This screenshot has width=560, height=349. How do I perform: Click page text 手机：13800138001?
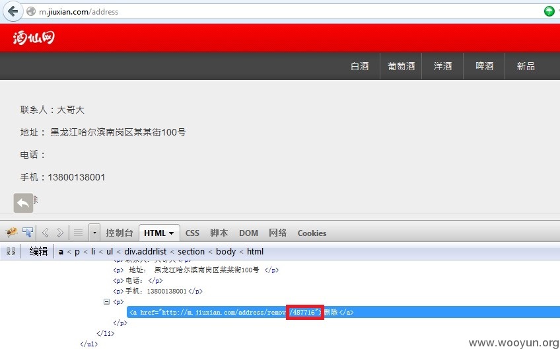[63, 177]
